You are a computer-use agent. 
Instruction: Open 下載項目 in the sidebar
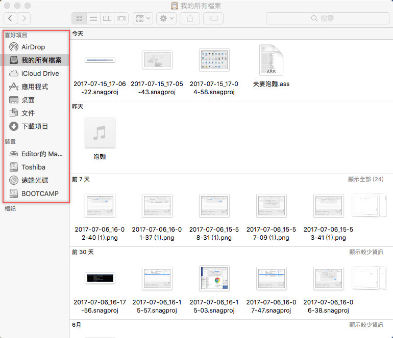[35, 126]
